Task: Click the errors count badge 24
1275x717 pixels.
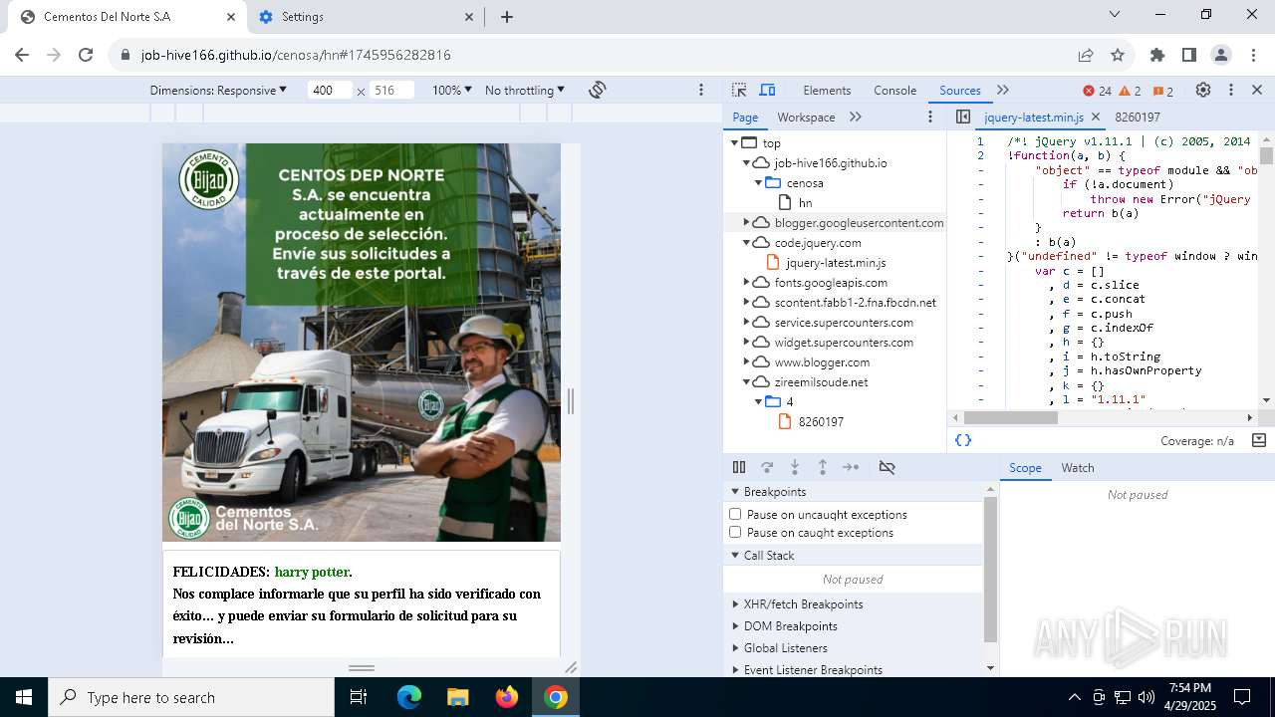Action: pos(1098,91)
